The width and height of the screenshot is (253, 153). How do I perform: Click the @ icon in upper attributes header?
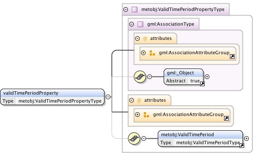click(x=145, y=38)
